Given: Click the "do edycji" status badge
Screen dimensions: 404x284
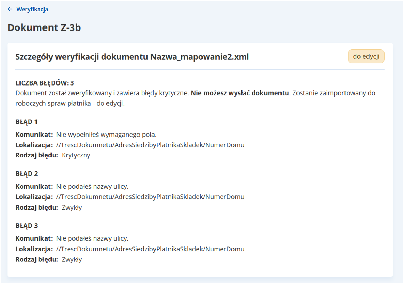Looking at the screenshot, I should pos(366,56).
